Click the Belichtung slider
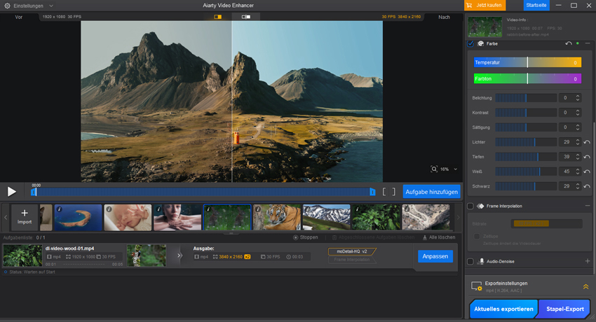596x322 pixels. tap(526, 98)
